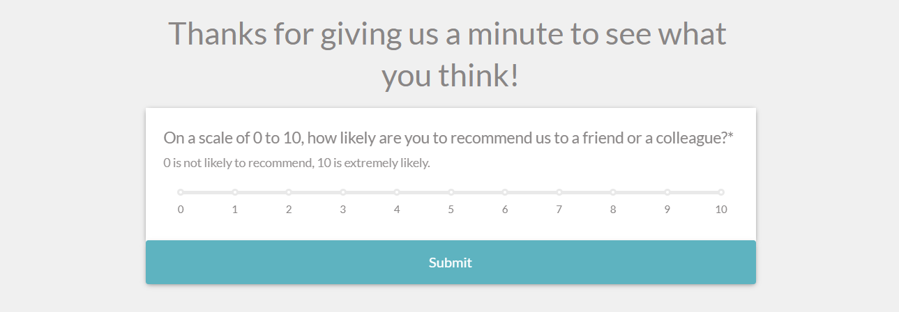Image resolution: width=899 pixels, height=312 pixels.
Task: Click the "0 is not likely" helper text
Action: pyautogui.click(x=296, y=164)
